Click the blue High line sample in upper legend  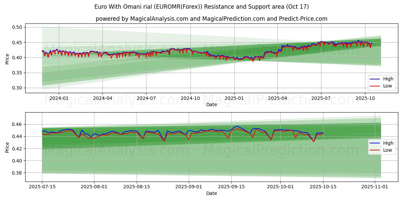point(375,79)
